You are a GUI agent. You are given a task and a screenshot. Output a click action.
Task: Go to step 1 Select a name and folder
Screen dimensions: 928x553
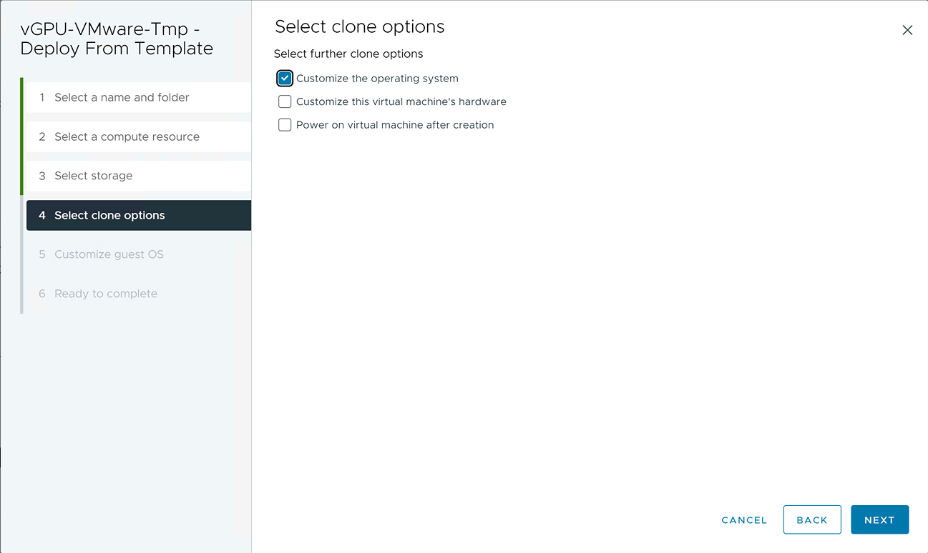[x=122, y=97]
